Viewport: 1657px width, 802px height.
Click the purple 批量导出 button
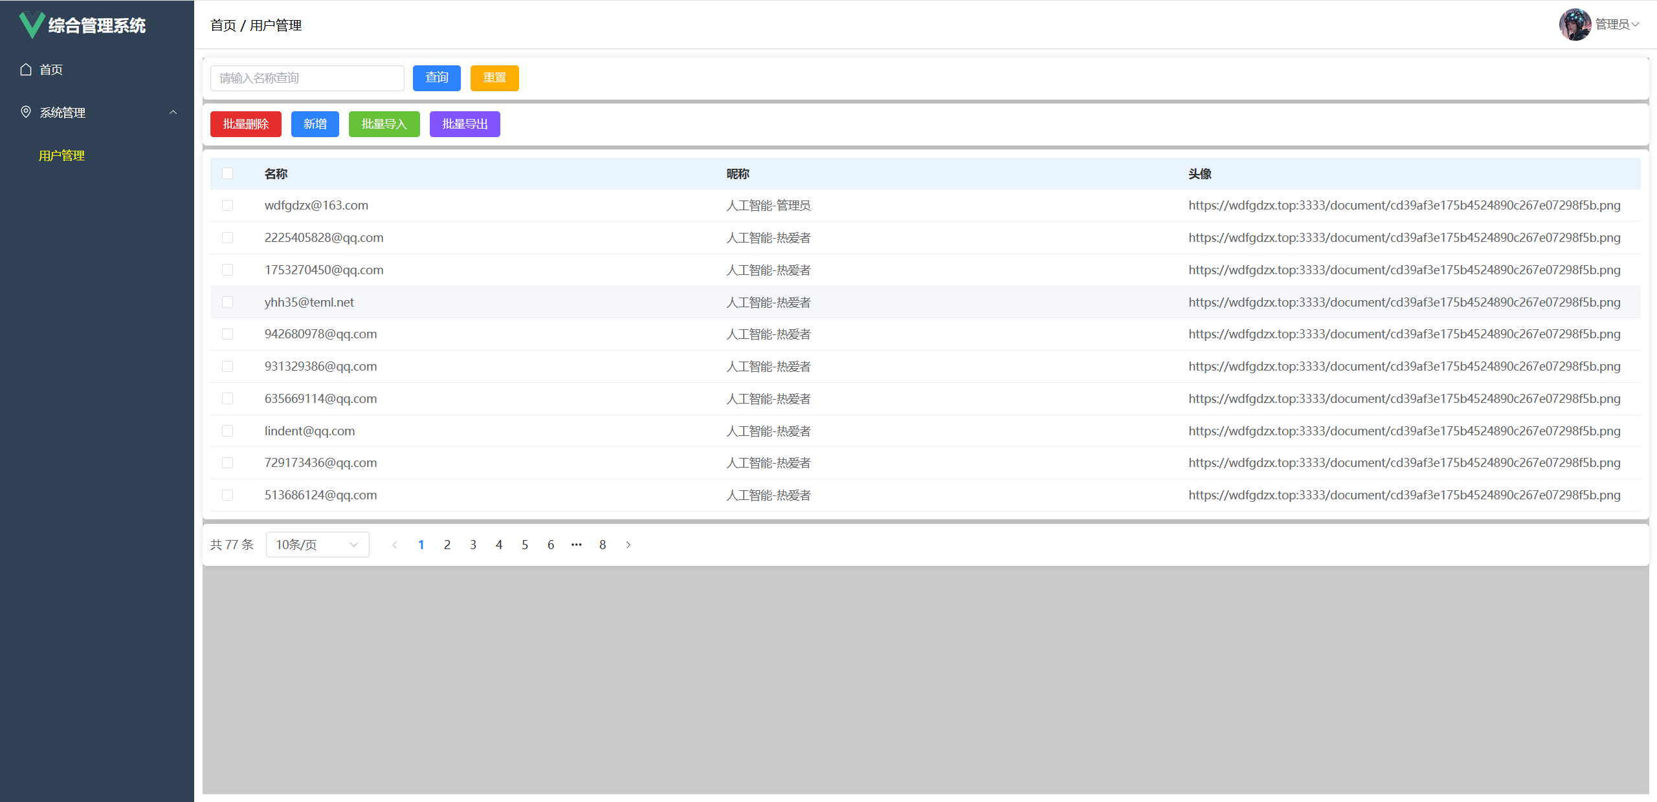point(464,124)
